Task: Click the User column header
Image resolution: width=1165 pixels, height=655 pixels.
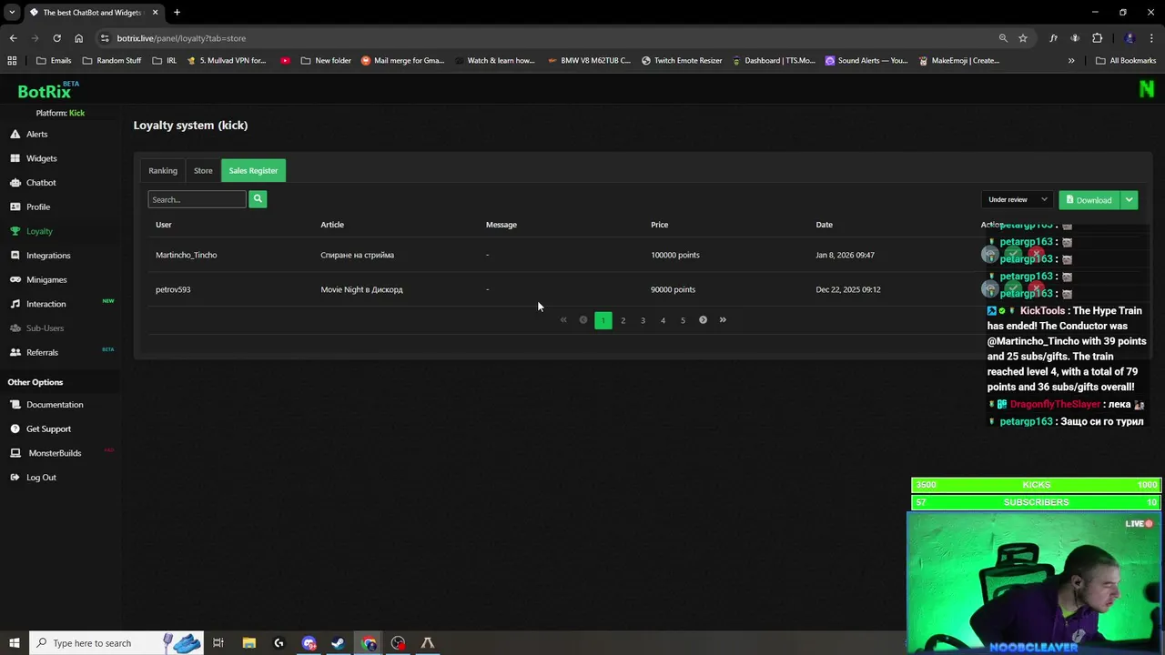Action: point(164,225)
